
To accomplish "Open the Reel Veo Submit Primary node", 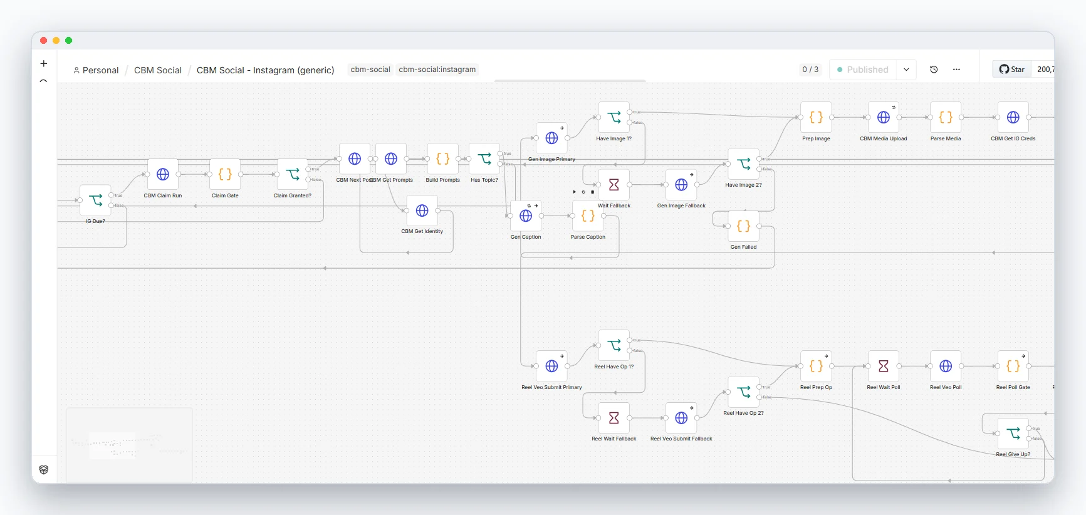I will tap(551, 367).
